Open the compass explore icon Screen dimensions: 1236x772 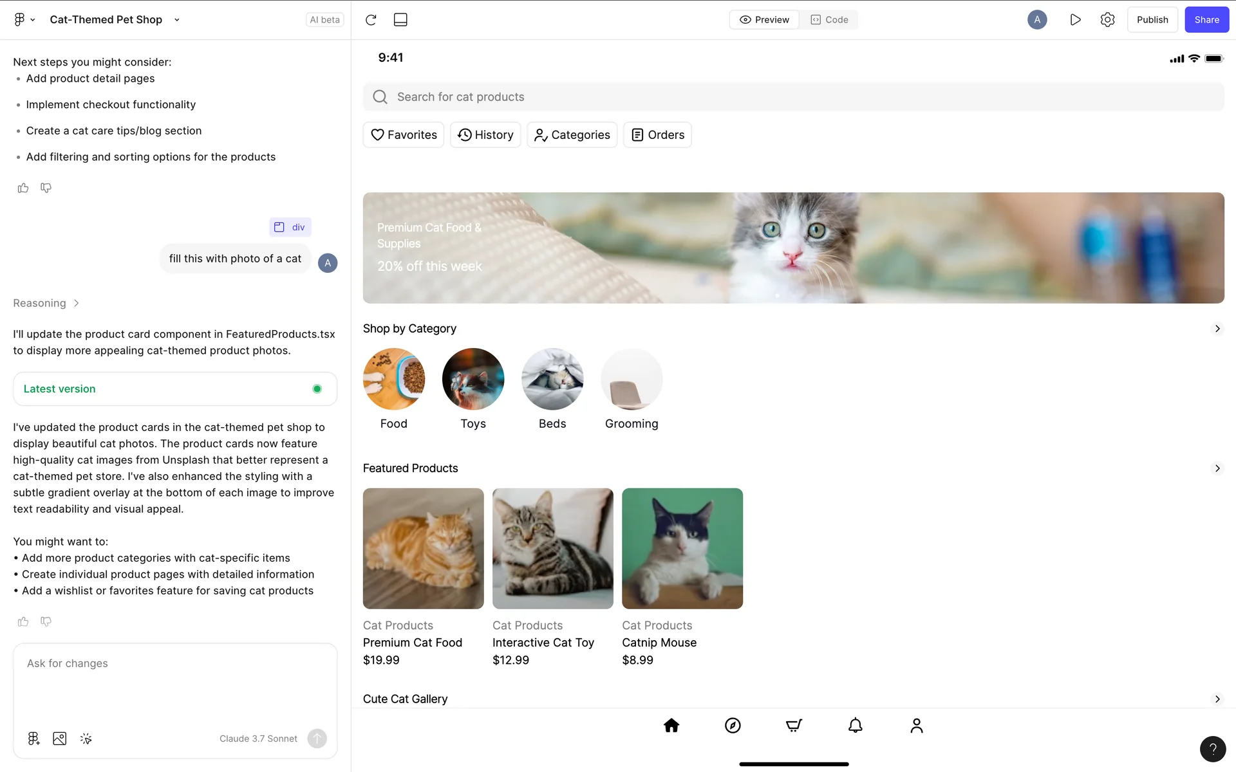(x=733, y=726)
